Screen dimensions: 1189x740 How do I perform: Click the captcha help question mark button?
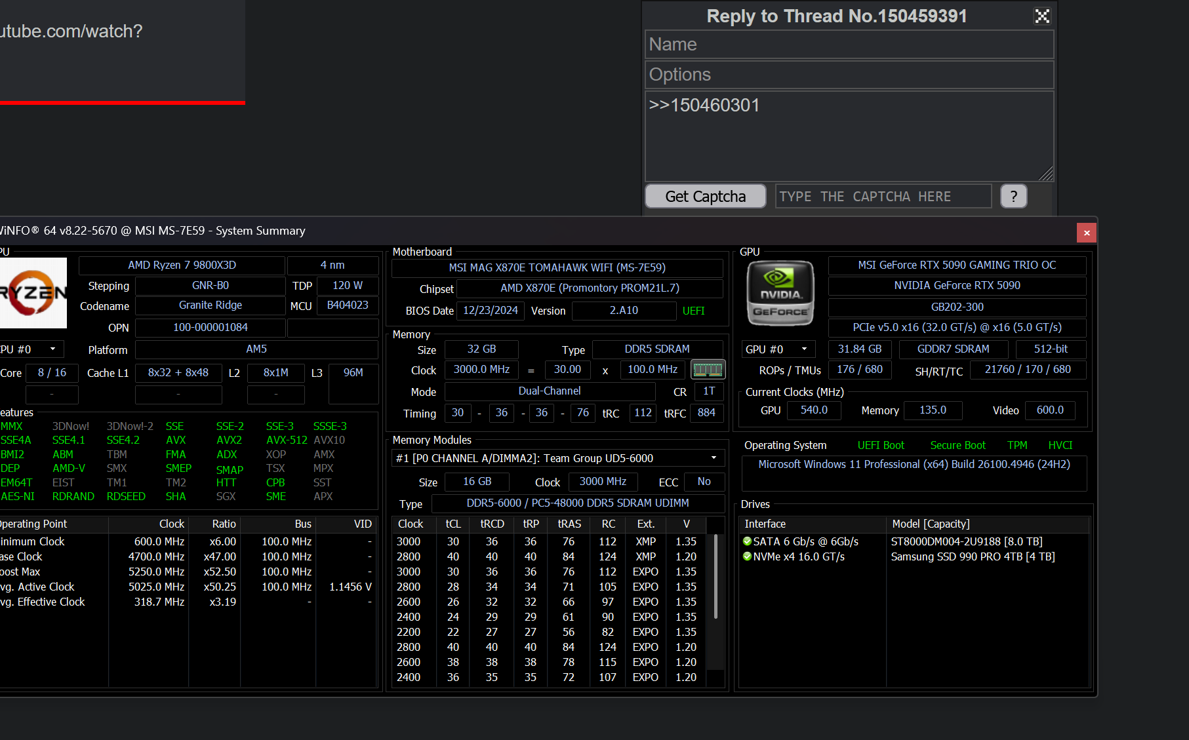pyautogui.click(x=1014, y=197)
